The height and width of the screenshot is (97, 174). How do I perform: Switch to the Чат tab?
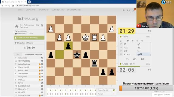coord(18,54)
